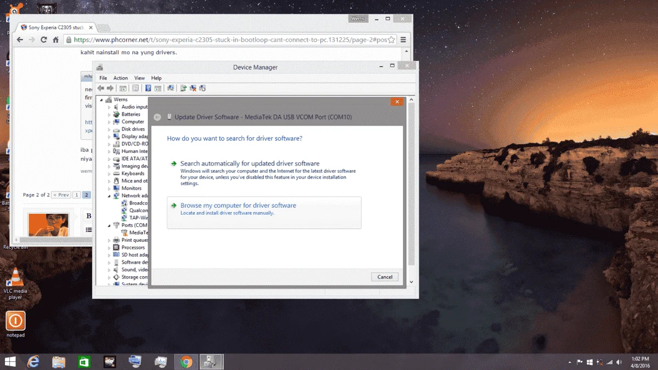Screen dimensions: 658x370
Task: Choose Browse my computer for driver software
Action: tap(264, 212)
